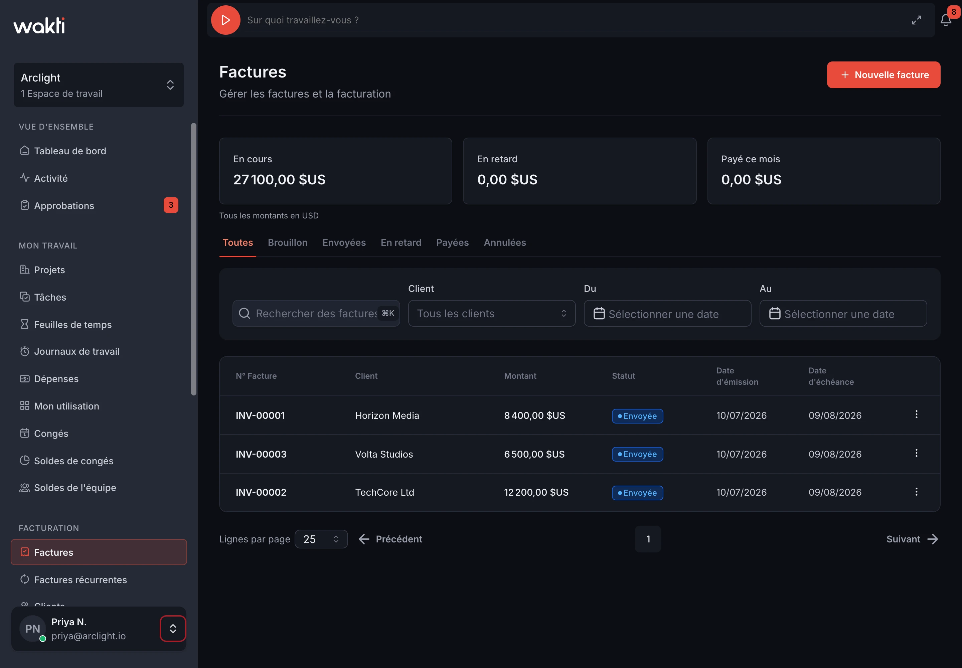Click the sidebar scrollbar

[x=193, y=259]
